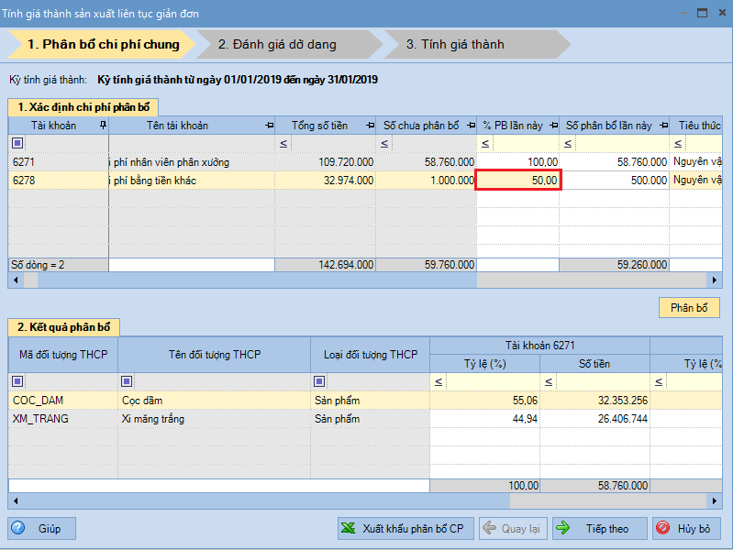This screenshot has width=733, height=550.
Task: Go to step 2. Đánh giá dở dang
Action: tap(284, 44)
